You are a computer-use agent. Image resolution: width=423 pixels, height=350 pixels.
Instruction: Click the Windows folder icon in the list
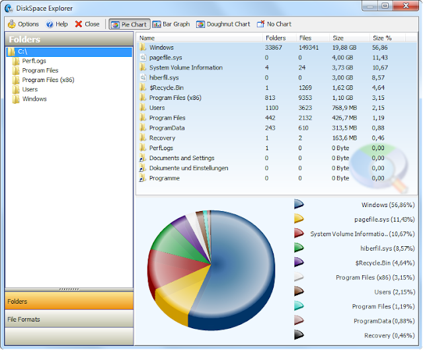pos(143,48)
